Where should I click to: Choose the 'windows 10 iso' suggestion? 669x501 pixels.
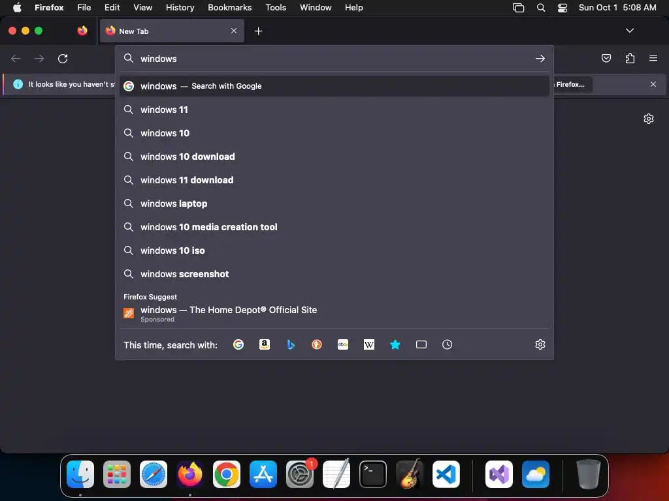pos(334,250)
